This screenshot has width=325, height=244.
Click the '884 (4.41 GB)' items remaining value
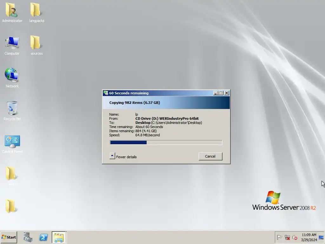pyautogui.click(x=146, y=131)
